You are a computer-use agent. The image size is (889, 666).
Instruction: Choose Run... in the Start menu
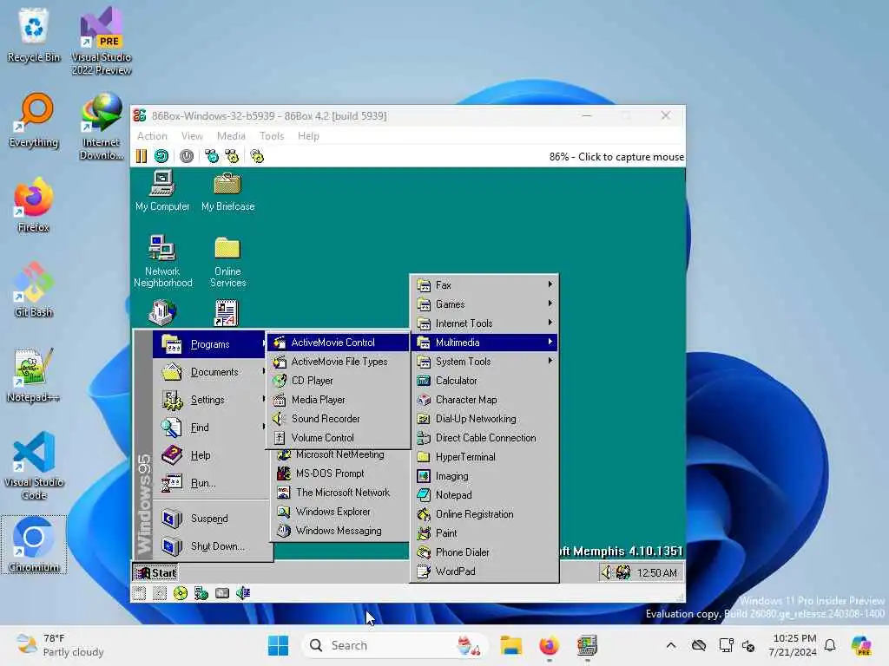point(211,482)
